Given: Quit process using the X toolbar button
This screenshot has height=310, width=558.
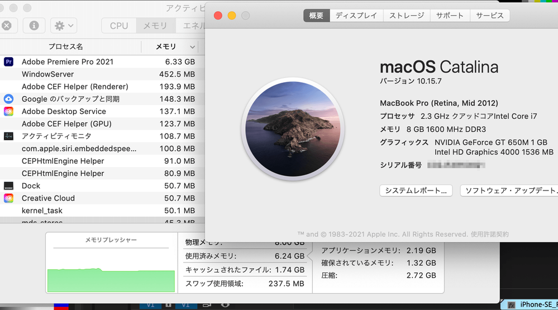Looking at the screenshot, I should click(6, 26).
